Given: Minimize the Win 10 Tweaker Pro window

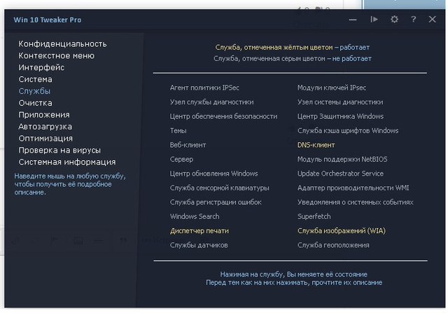Looking at the screenshot, I should pos(353,20).
